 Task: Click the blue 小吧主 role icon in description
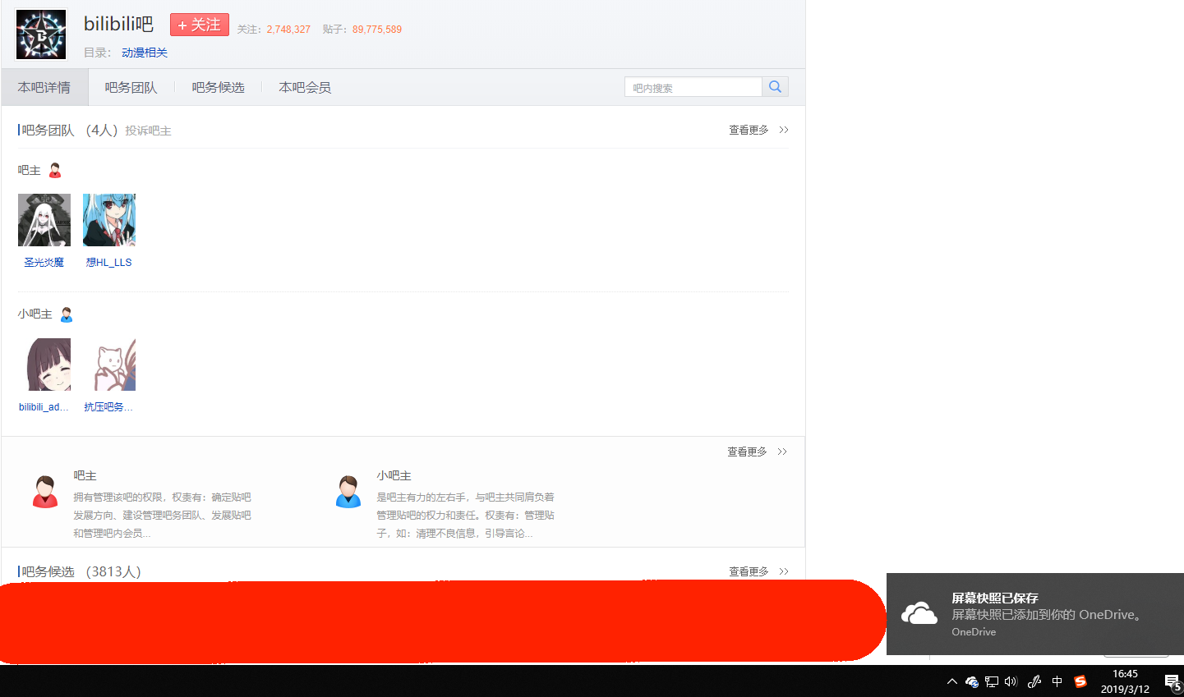(348, 492)
